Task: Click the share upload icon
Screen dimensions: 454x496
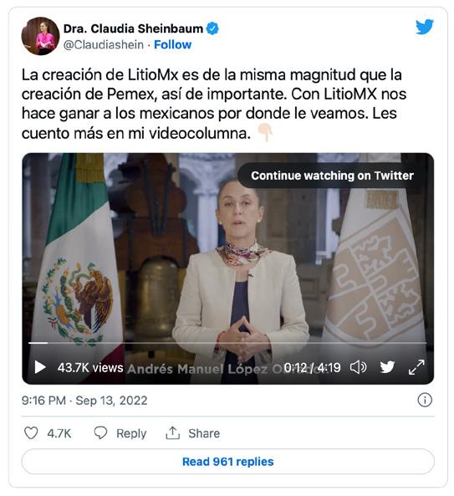Action: (172, 432)
